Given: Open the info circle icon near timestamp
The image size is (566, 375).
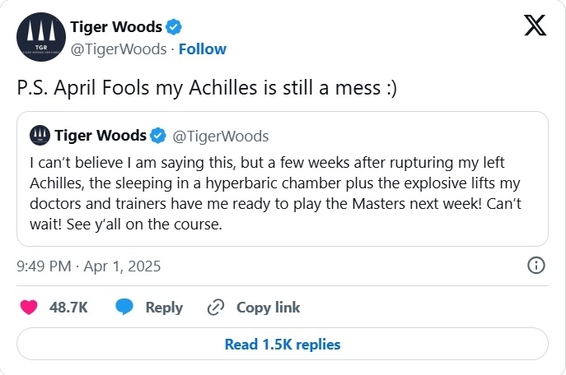Looking at the screenshot, I should (x=536, y=266).
